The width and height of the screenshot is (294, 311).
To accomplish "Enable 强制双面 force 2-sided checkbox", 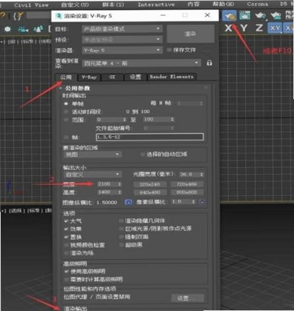I will coord(121,236).
